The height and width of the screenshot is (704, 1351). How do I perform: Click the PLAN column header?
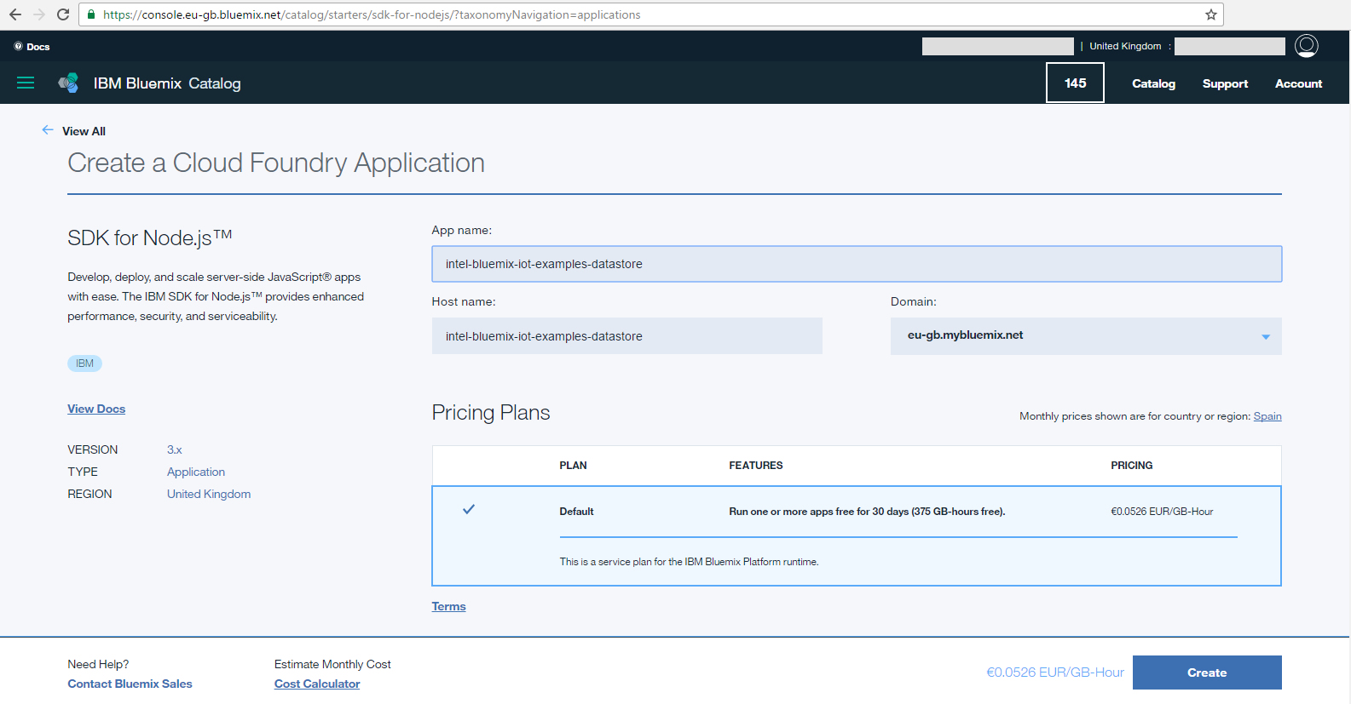click(573, 466)
